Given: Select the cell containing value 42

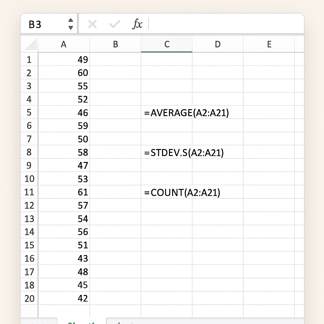Looking at the screenshot, I should click(x=64, y=298).
